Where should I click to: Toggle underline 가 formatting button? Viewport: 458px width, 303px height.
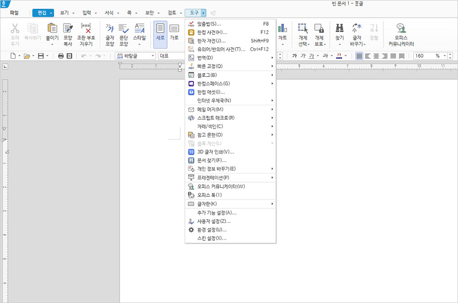311,56
